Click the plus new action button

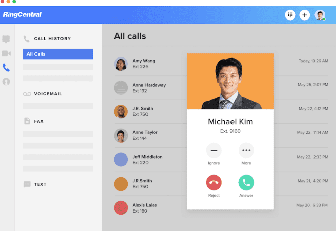click(304, 15)
